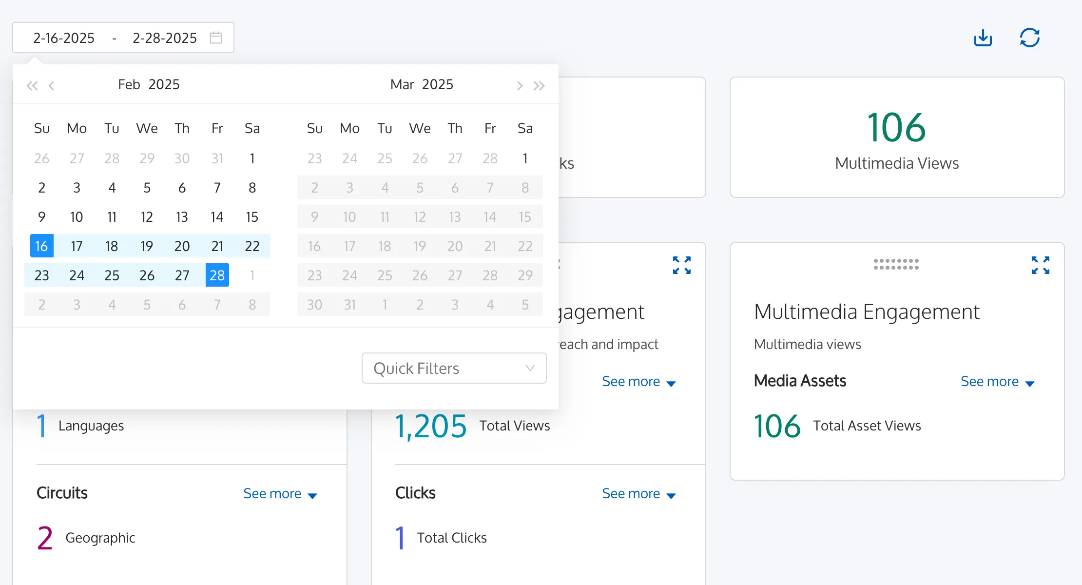Select February 19 in the calendar
Viewport: 1082px width, 585px height.
tap(147, 246)
